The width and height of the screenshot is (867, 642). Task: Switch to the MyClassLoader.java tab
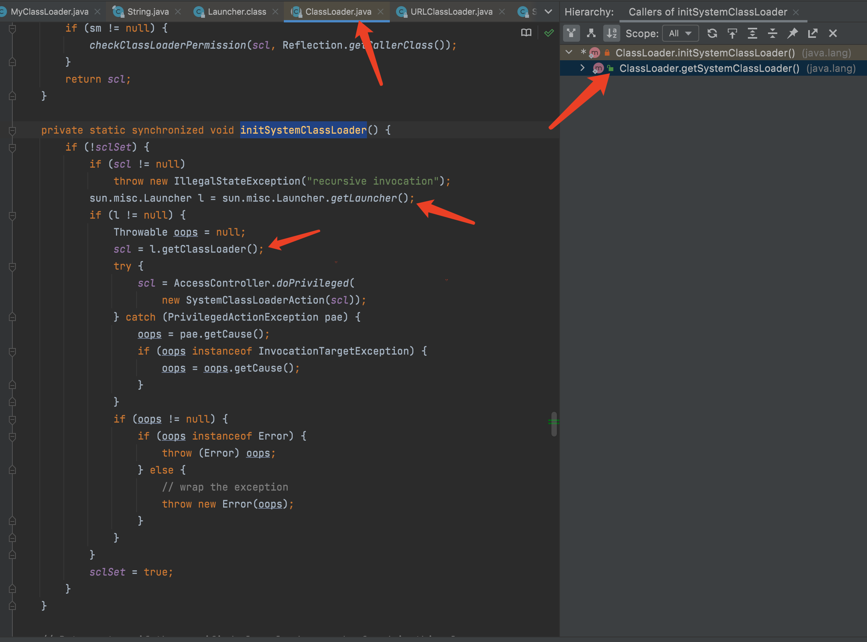(x=49, y=12)
